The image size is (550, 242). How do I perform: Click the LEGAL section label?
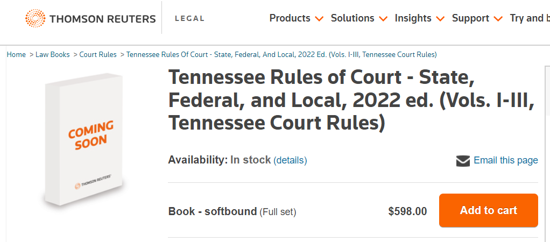point(189,18)
